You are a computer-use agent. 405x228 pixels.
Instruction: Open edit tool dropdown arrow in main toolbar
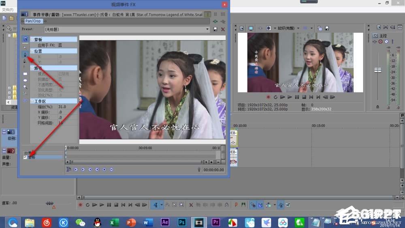click(x=162, y=205)
